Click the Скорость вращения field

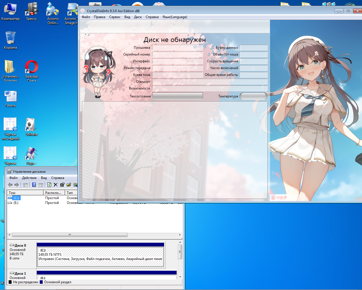pyautogui.click(x=253, y=61)
